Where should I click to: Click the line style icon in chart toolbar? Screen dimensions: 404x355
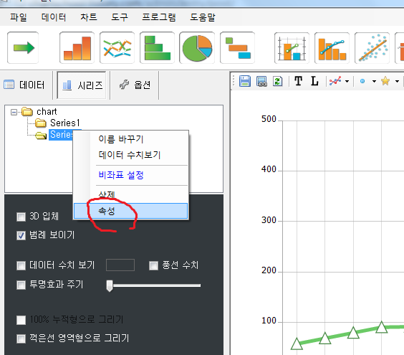coord(335,81)
